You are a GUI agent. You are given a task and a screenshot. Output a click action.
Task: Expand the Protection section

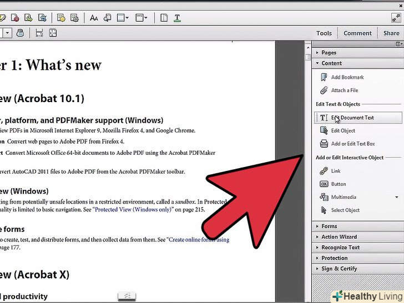point(357,258)
